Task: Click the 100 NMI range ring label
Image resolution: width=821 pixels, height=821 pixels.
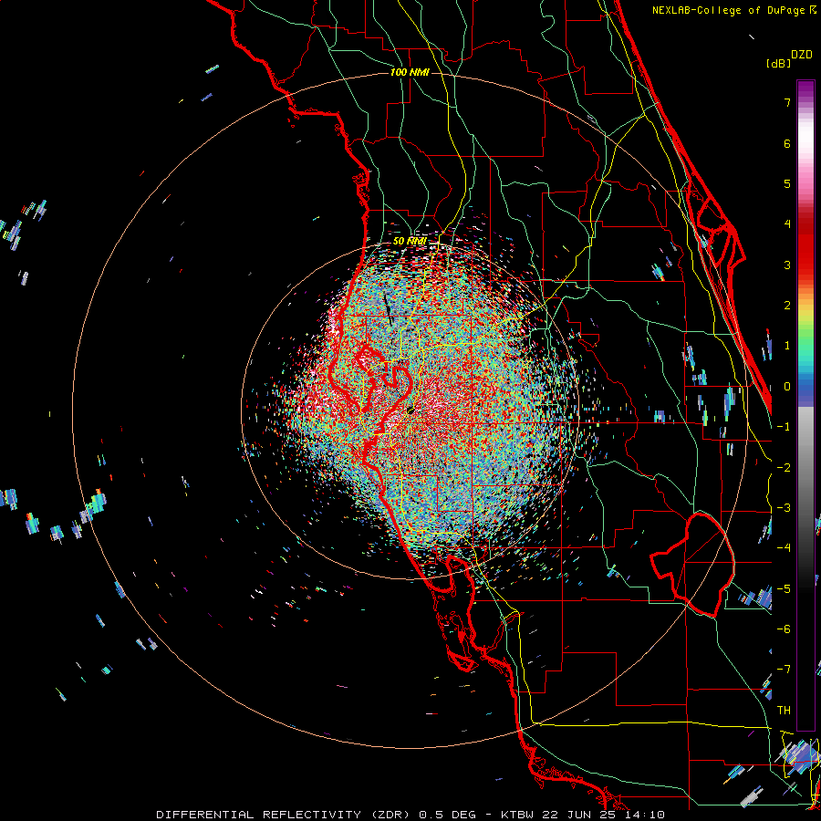Action: pyautogui.click(x=410, y=72)
